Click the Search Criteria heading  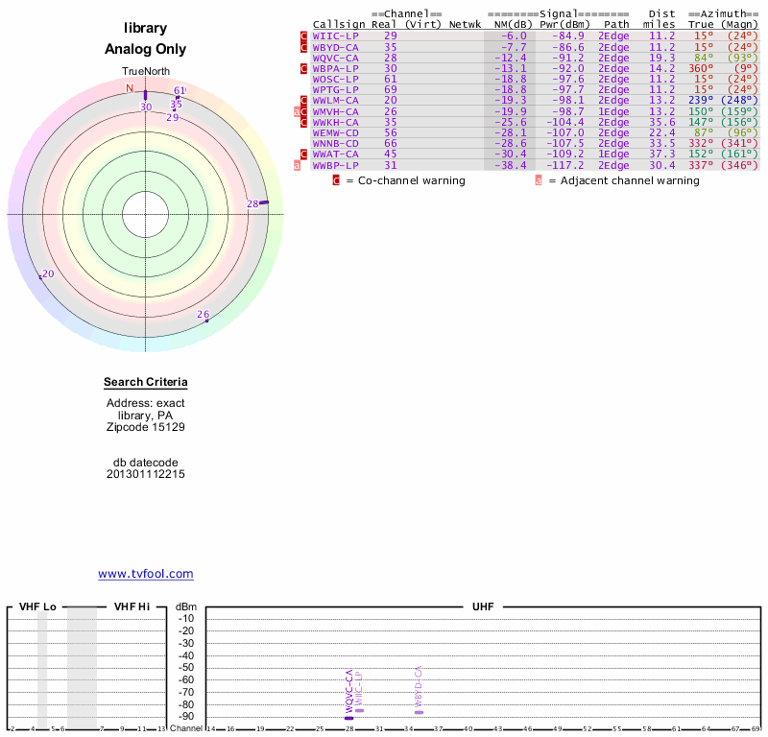pyautogui.click(x=146, y=383)
